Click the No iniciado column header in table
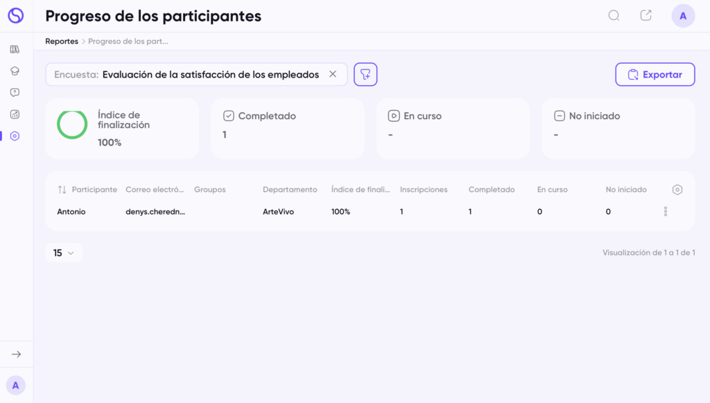710x403 pixels. coord(626,190)
